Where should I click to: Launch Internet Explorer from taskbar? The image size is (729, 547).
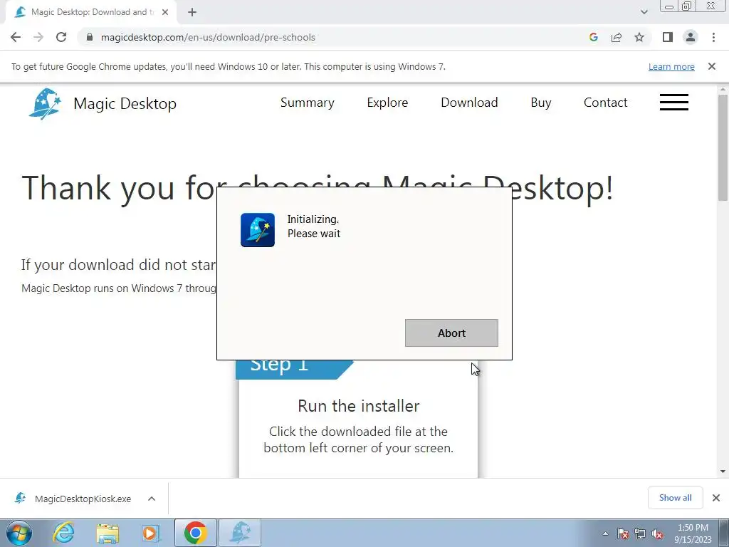click(63, 533)
